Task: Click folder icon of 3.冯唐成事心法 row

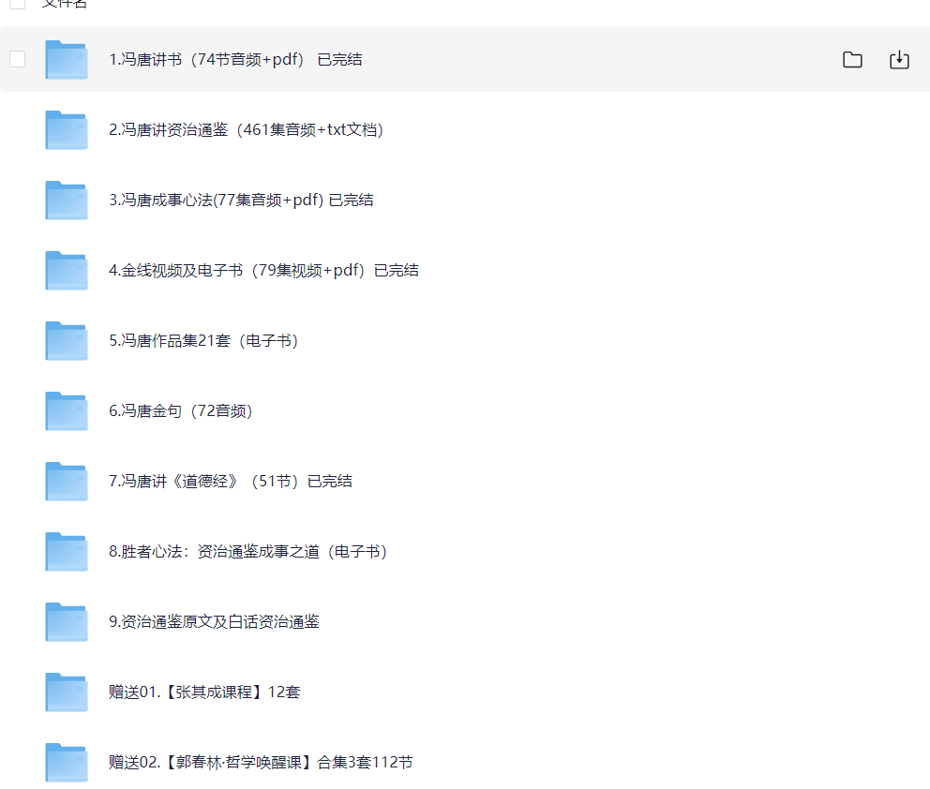Action: (67, 201)
